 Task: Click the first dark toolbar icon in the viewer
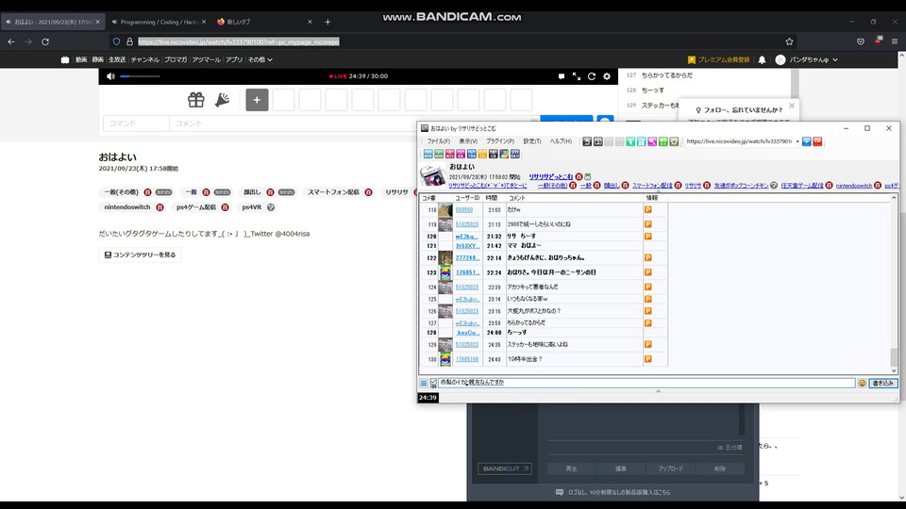tap(587, 141)
